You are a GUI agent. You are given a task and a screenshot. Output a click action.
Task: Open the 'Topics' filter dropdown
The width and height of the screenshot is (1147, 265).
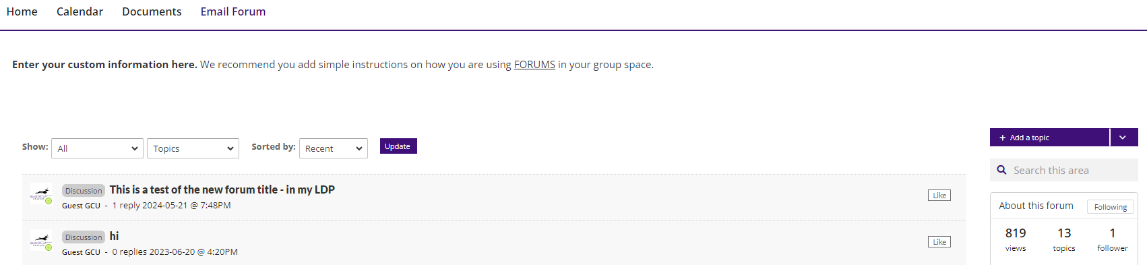(193, 148)
